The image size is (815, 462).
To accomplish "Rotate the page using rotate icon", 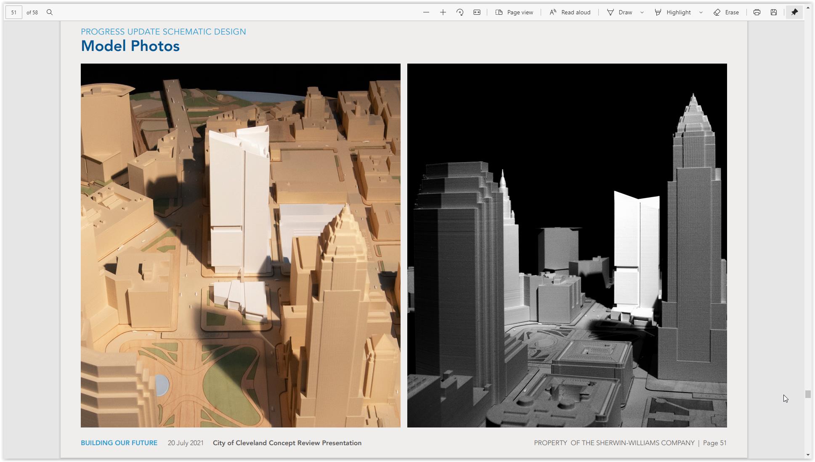I will pos(460,12).
